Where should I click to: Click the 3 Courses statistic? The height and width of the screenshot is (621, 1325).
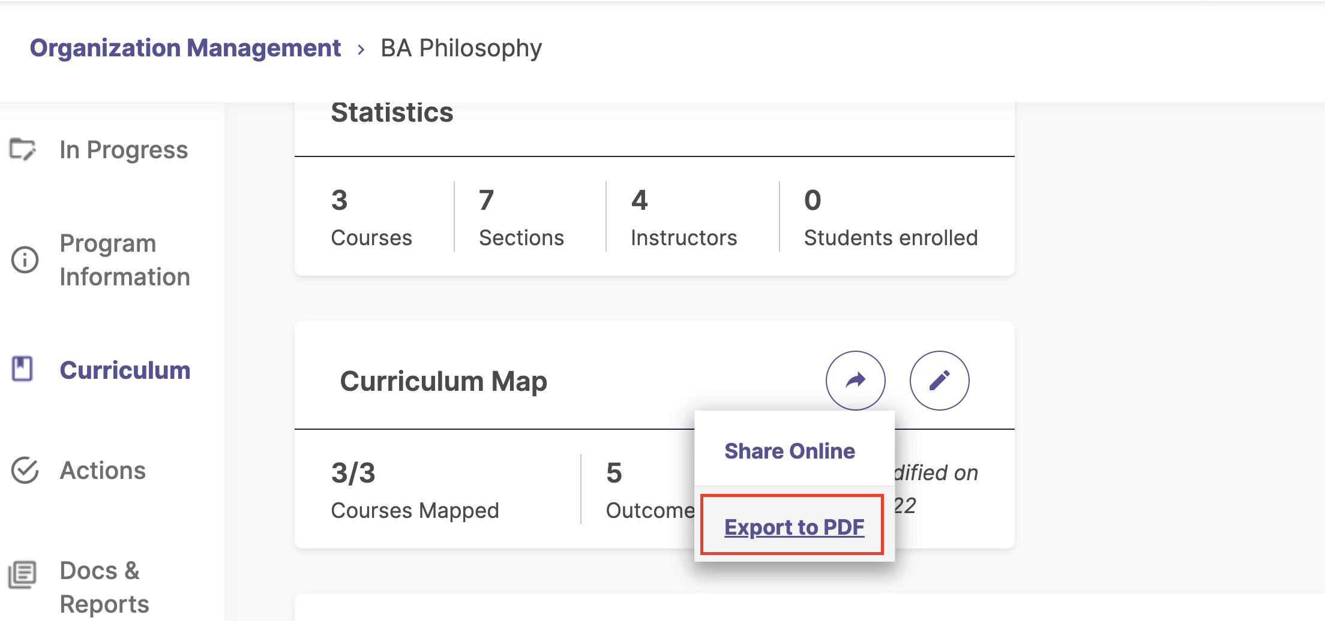click(x=371, y=217)
